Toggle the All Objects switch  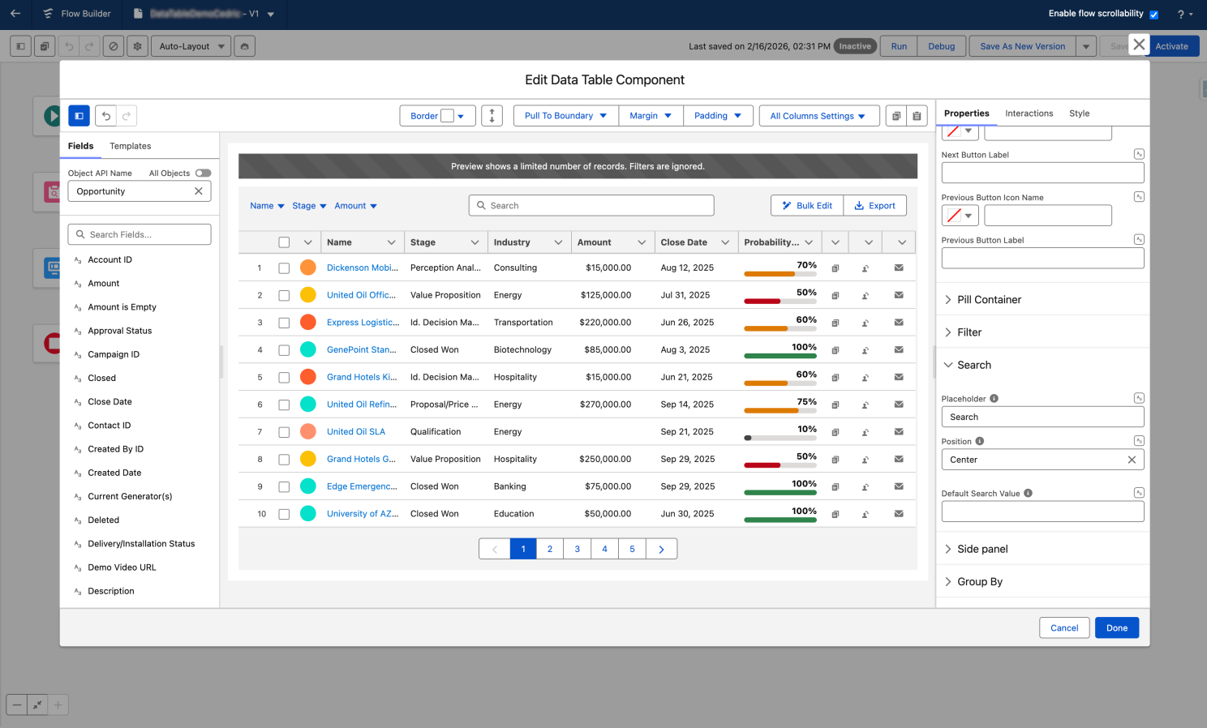203,173
